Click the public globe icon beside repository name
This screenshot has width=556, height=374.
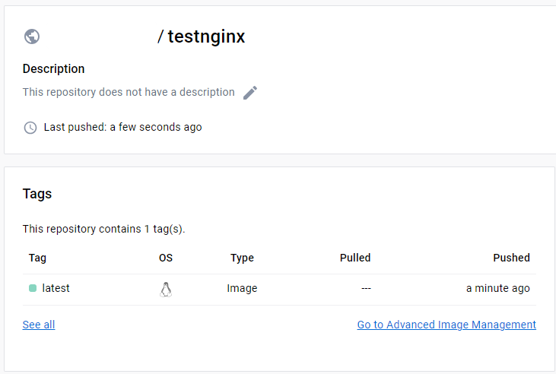pyautogui.click(x=32, y=36)
